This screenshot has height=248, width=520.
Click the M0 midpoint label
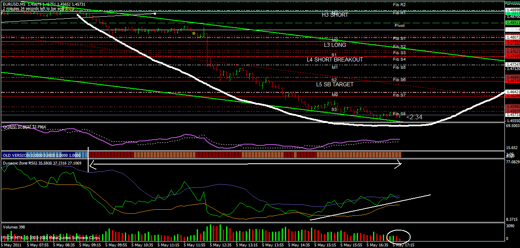click(335, 95)
